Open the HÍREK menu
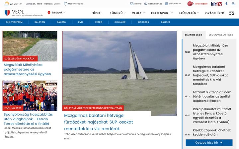Image resolution: width=239 pixels, height=149 pixels. (96, 13)
